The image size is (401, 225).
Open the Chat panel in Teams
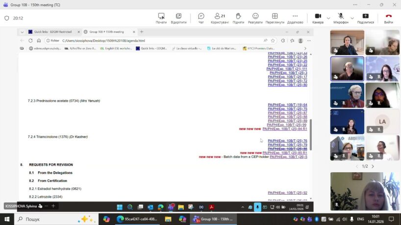click(201, 18)
